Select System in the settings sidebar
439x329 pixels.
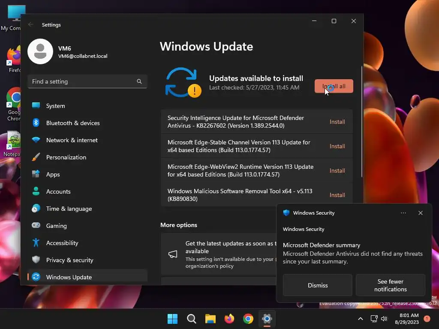pos(87,106)
